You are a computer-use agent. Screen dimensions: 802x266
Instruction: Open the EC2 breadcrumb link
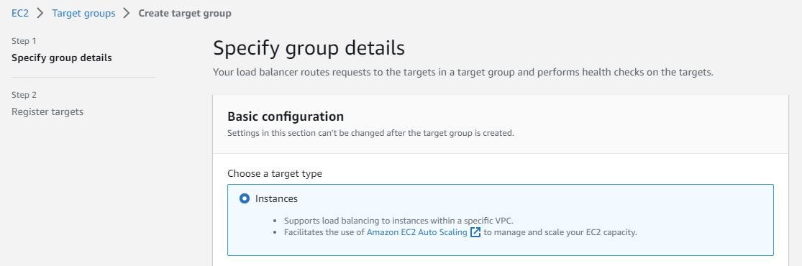click(20, 13)
